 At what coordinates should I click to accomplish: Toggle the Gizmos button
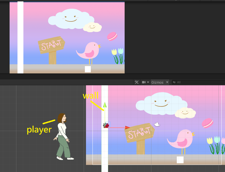(157, 82)
